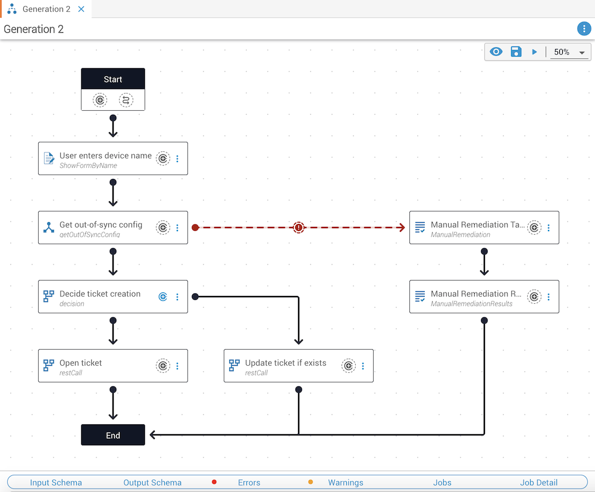Click transition dot below Decide ticket creation
This screenshot has height=492, width=595.
(x=112, y=320)
